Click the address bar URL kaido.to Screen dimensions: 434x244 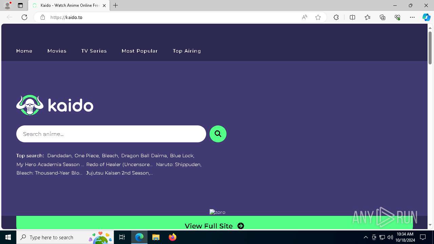[x=66, y=17]
